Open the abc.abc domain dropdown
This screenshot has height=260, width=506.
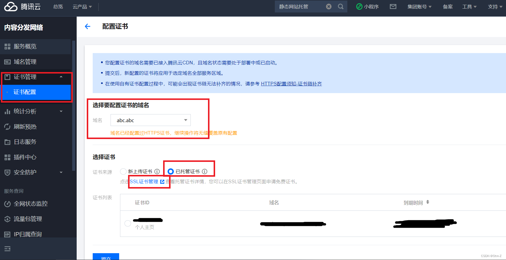pyautogui.click(x=151, y=120)
